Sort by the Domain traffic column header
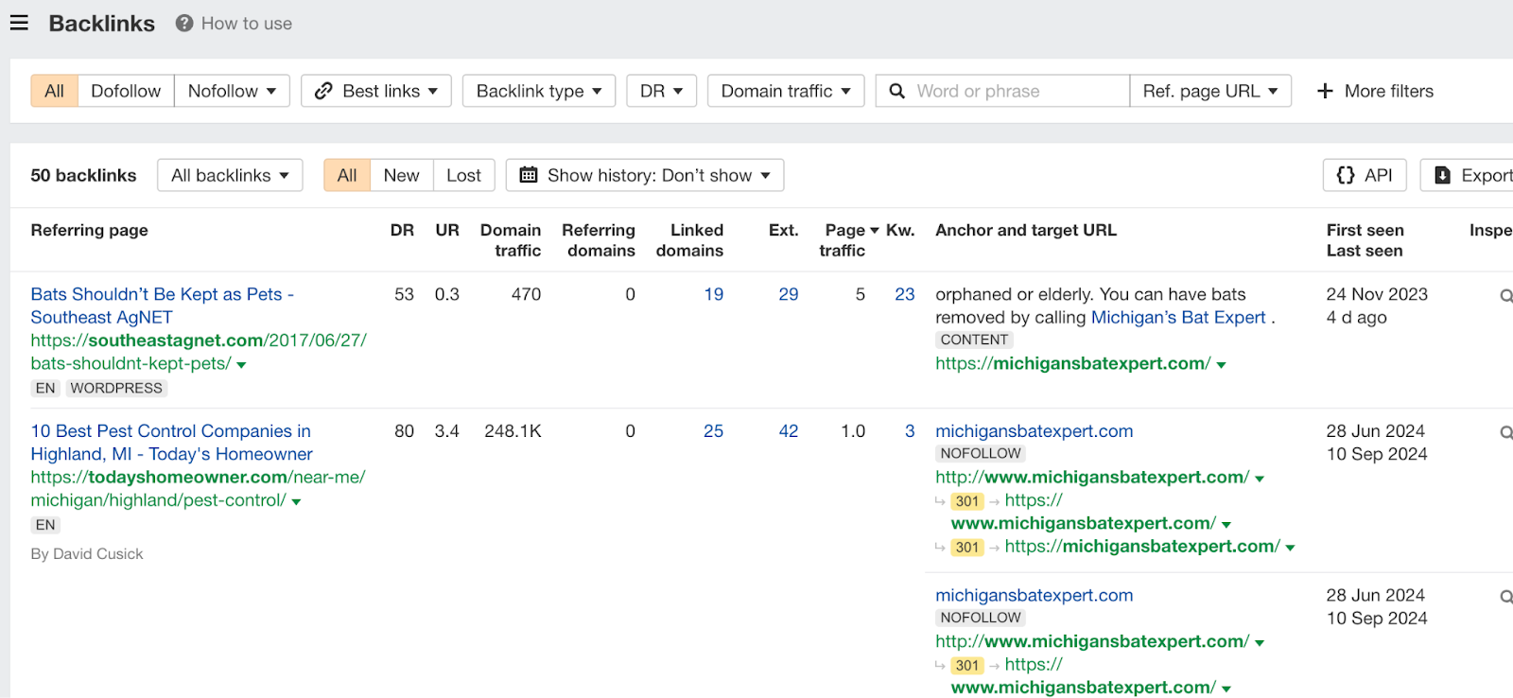 (511, 240)
